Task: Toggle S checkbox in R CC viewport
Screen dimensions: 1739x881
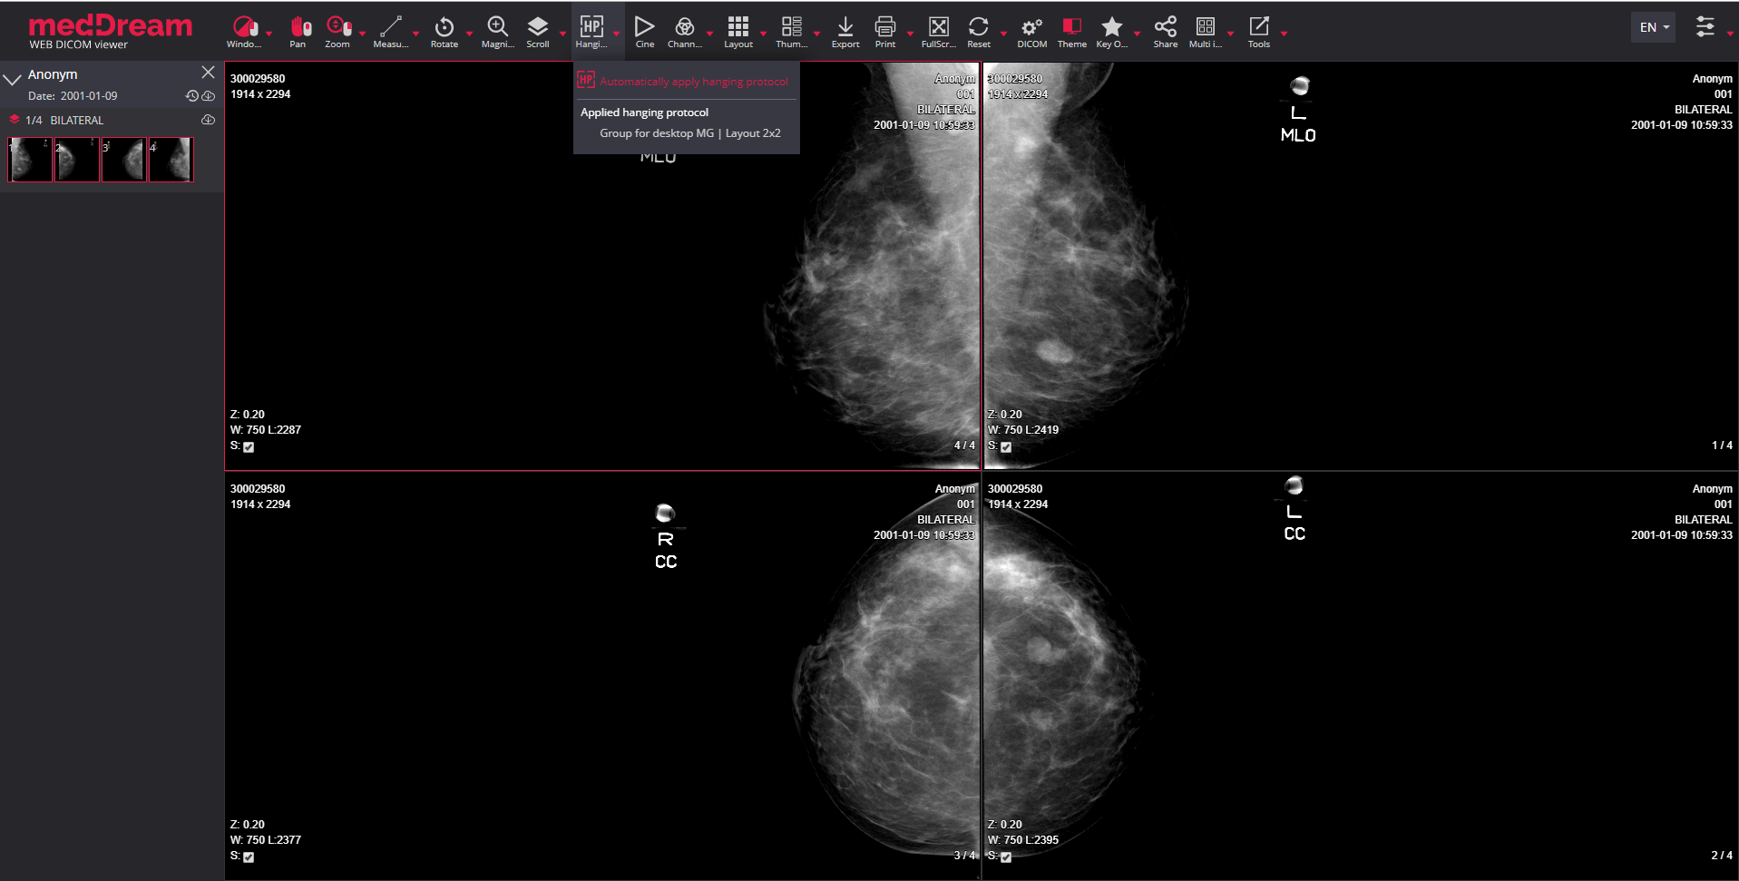Action: click(x=249, y=857)
